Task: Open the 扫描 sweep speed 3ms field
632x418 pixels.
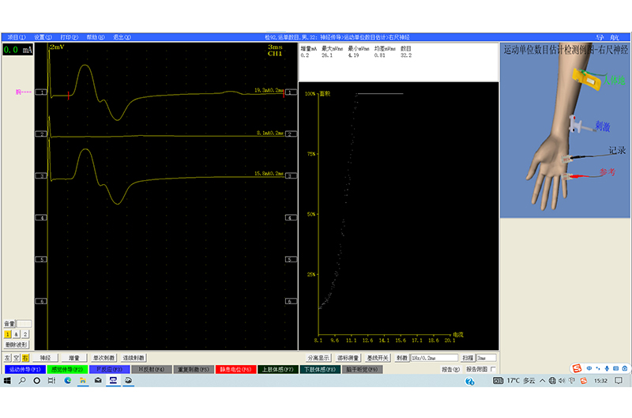Action: coord(486,358)
